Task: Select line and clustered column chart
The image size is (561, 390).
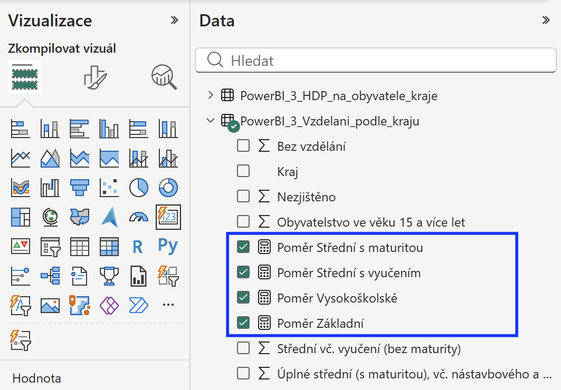Action: tap(168, 158)
